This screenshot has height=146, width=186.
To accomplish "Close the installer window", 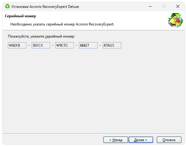I will 178,6.
